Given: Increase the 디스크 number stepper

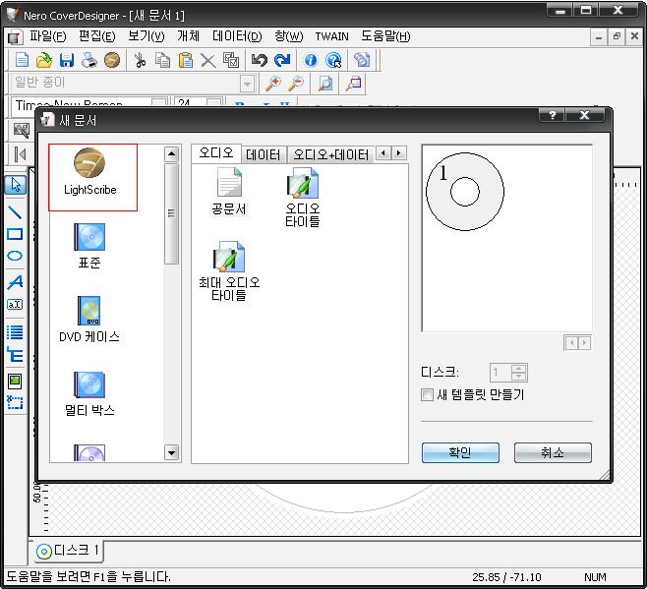Looking at the screenshot, I should 518,368.
